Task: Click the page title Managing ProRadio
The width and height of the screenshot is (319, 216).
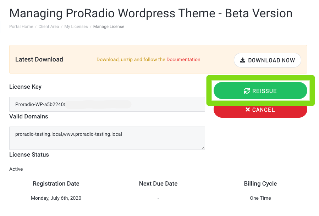Action: pyautogui.click(x=151, y=13)
